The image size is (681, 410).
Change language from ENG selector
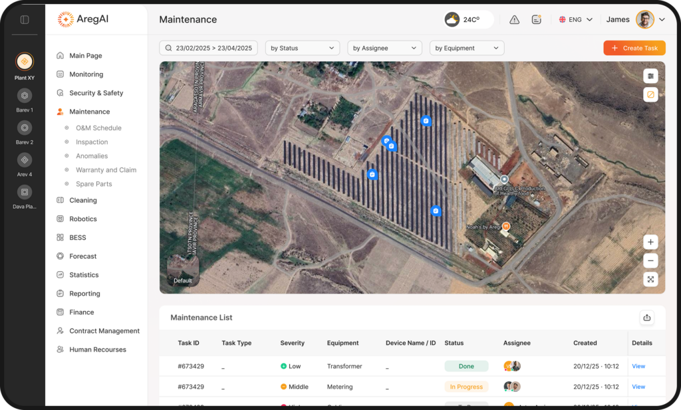(576, 20)
